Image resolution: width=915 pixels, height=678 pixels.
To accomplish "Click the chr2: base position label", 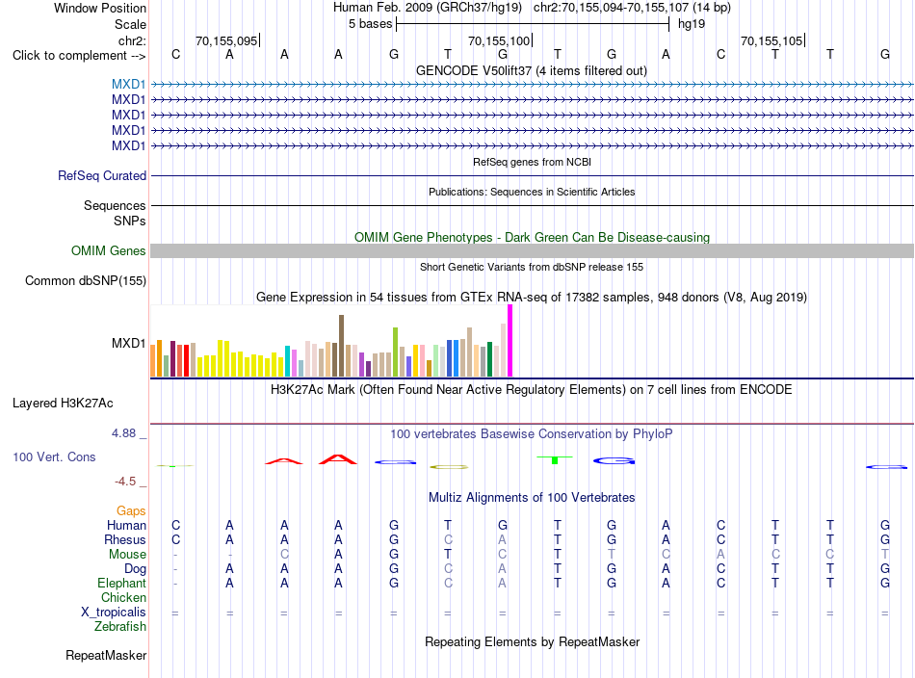I will pos(132,40).
